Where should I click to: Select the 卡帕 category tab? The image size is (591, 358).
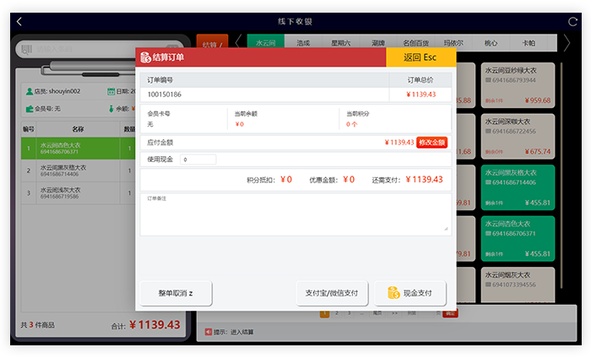529,42
